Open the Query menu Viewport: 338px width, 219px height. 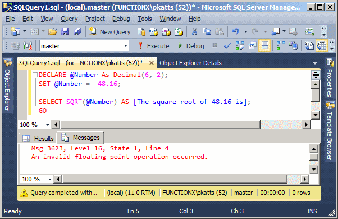pyautogui.click(x=69, y=19)
